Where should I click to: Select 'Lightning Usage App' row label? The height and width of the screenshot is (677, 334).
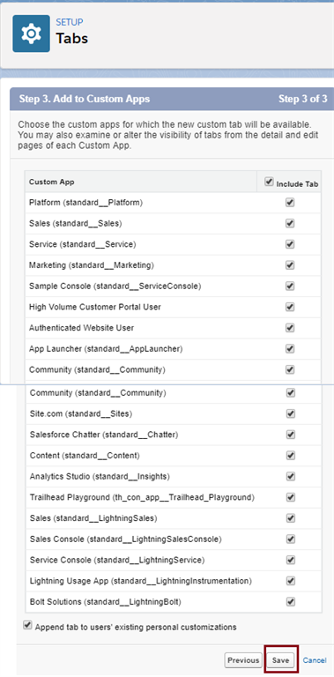pos(141,581)
